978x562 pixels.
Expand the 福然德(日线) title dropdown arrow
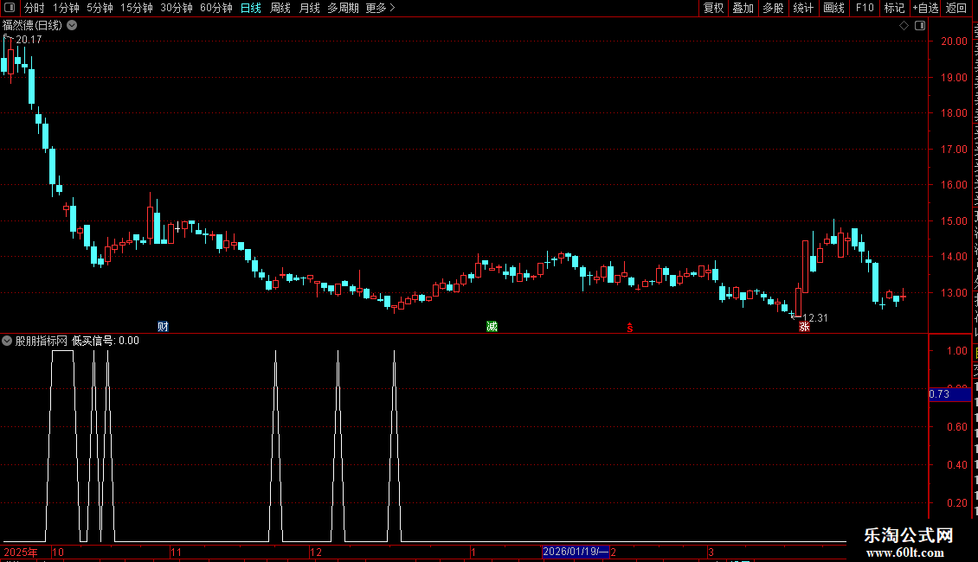point(72,26)
